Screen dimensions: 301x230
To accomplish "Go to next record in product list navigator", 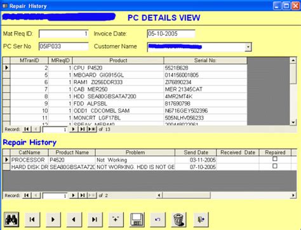I will [74, 129].
